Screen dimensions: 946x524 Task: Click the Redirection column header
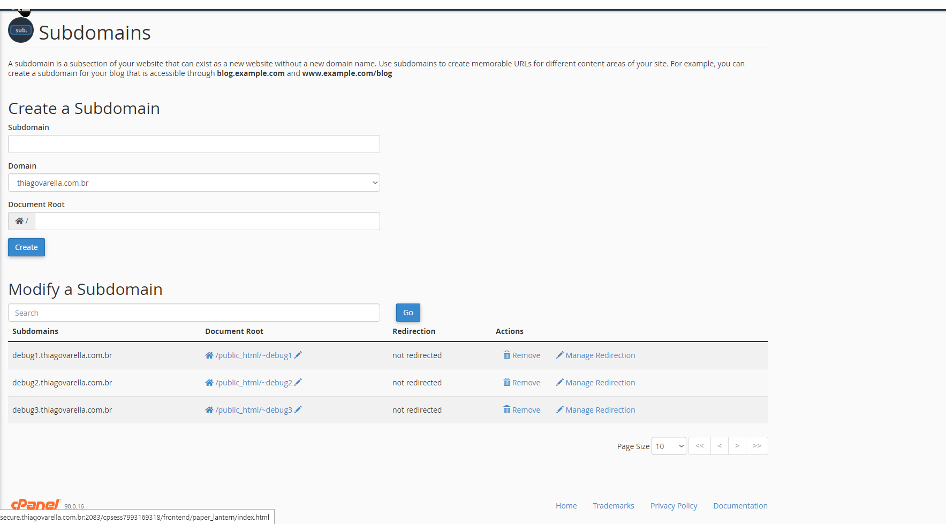414,331
